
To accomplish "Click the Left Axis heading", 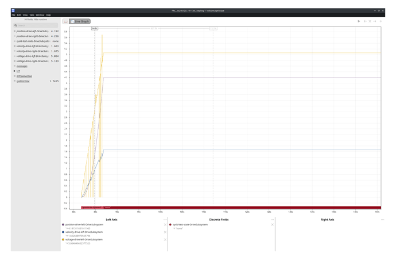I will pos(112,220).
